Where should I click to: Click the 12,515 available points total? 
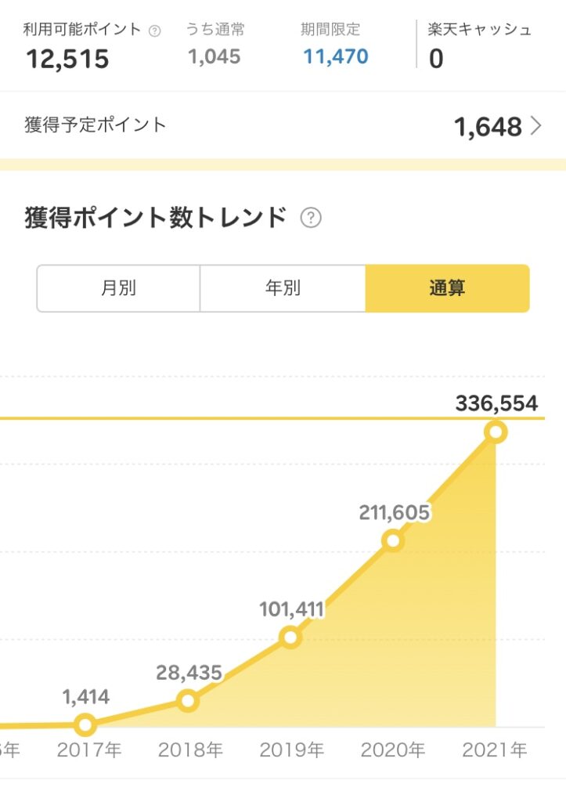[x=67, y=59]
